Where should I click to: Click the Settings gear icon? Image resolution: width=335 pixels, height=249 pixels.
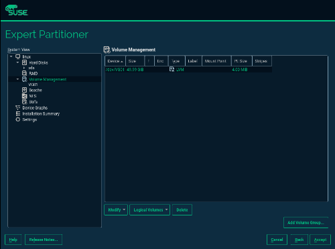click(x=18, y=119)
